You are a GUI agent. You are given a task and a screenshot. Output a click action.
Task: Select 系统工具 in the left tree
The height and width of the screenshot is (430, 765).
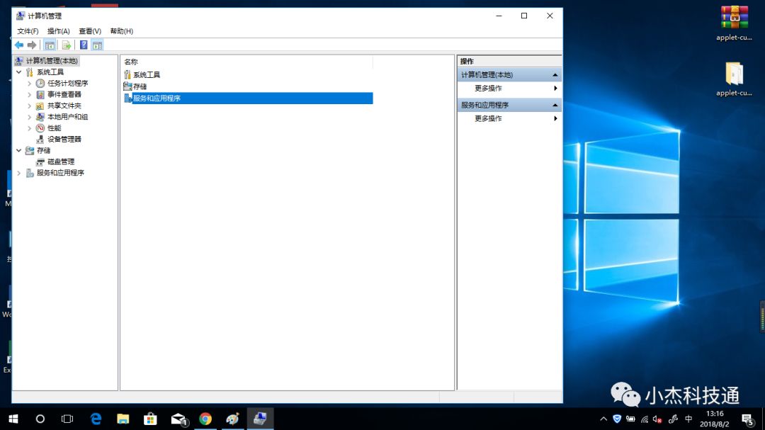point(50,72)
